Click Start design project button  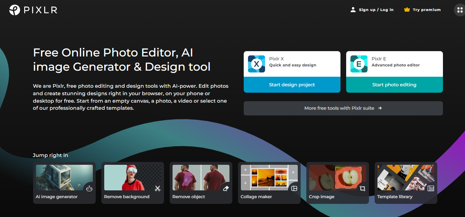tap(292, 85)
